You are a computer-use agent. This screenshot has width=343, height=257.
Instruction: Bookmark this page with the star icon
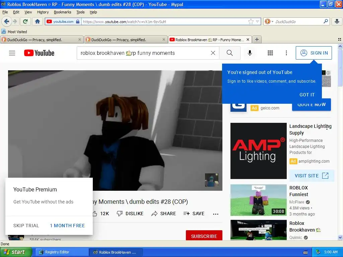[251, 21]
